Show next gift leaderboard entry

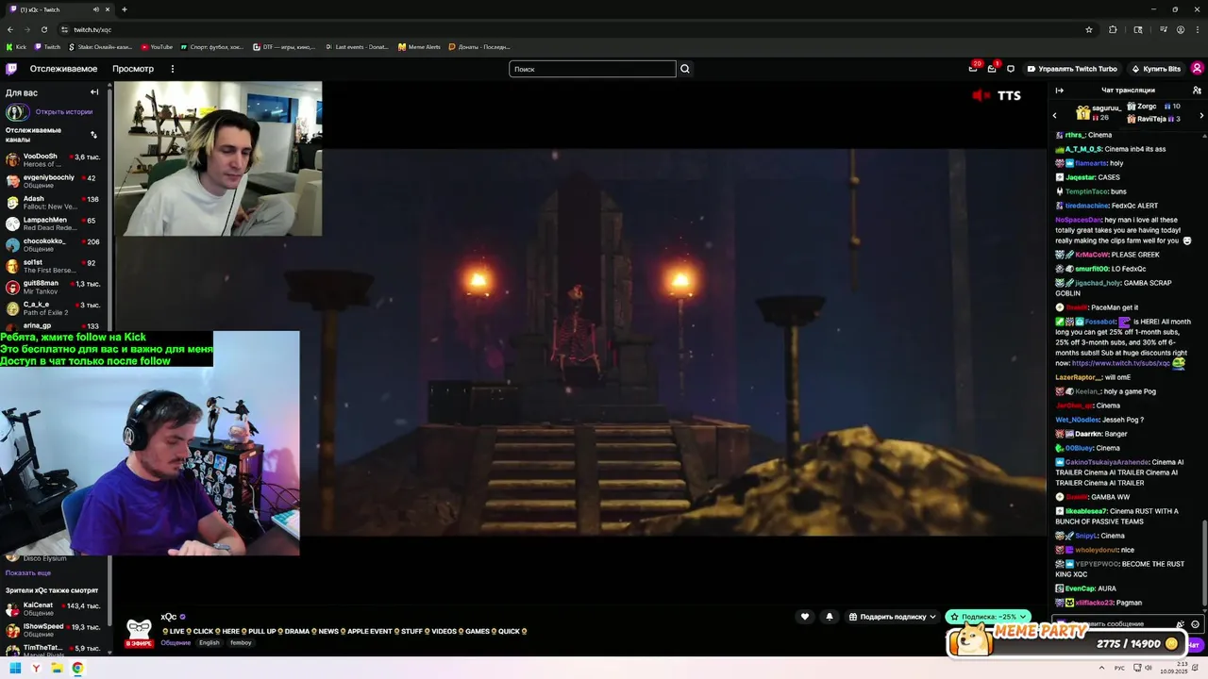pos(1201,115)
